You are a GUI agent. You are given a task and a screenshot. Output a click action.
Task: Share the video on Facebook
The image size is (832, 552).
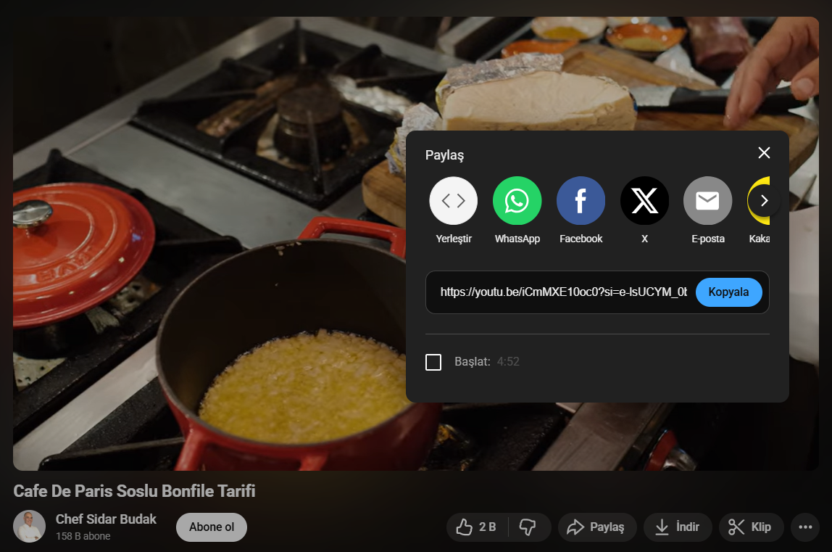(x=581, y=201)
